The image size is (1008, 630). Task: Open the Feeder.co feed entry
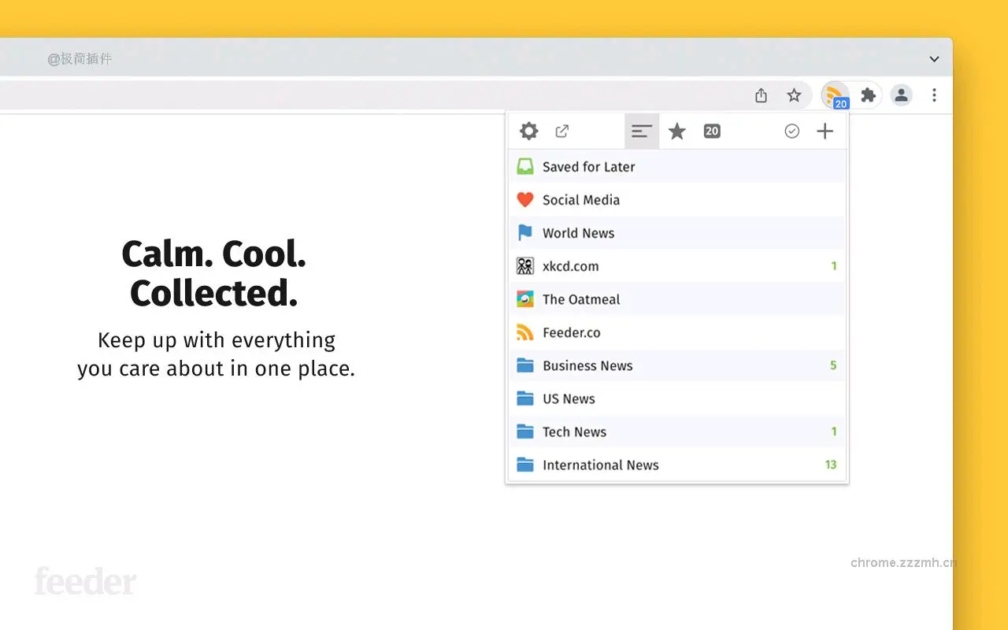pos(573,332)
